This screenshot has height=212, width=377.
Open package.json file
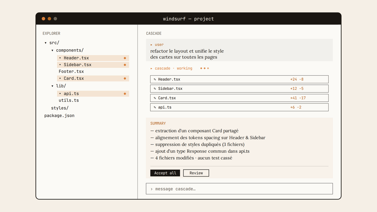click(x=59, y=116)
